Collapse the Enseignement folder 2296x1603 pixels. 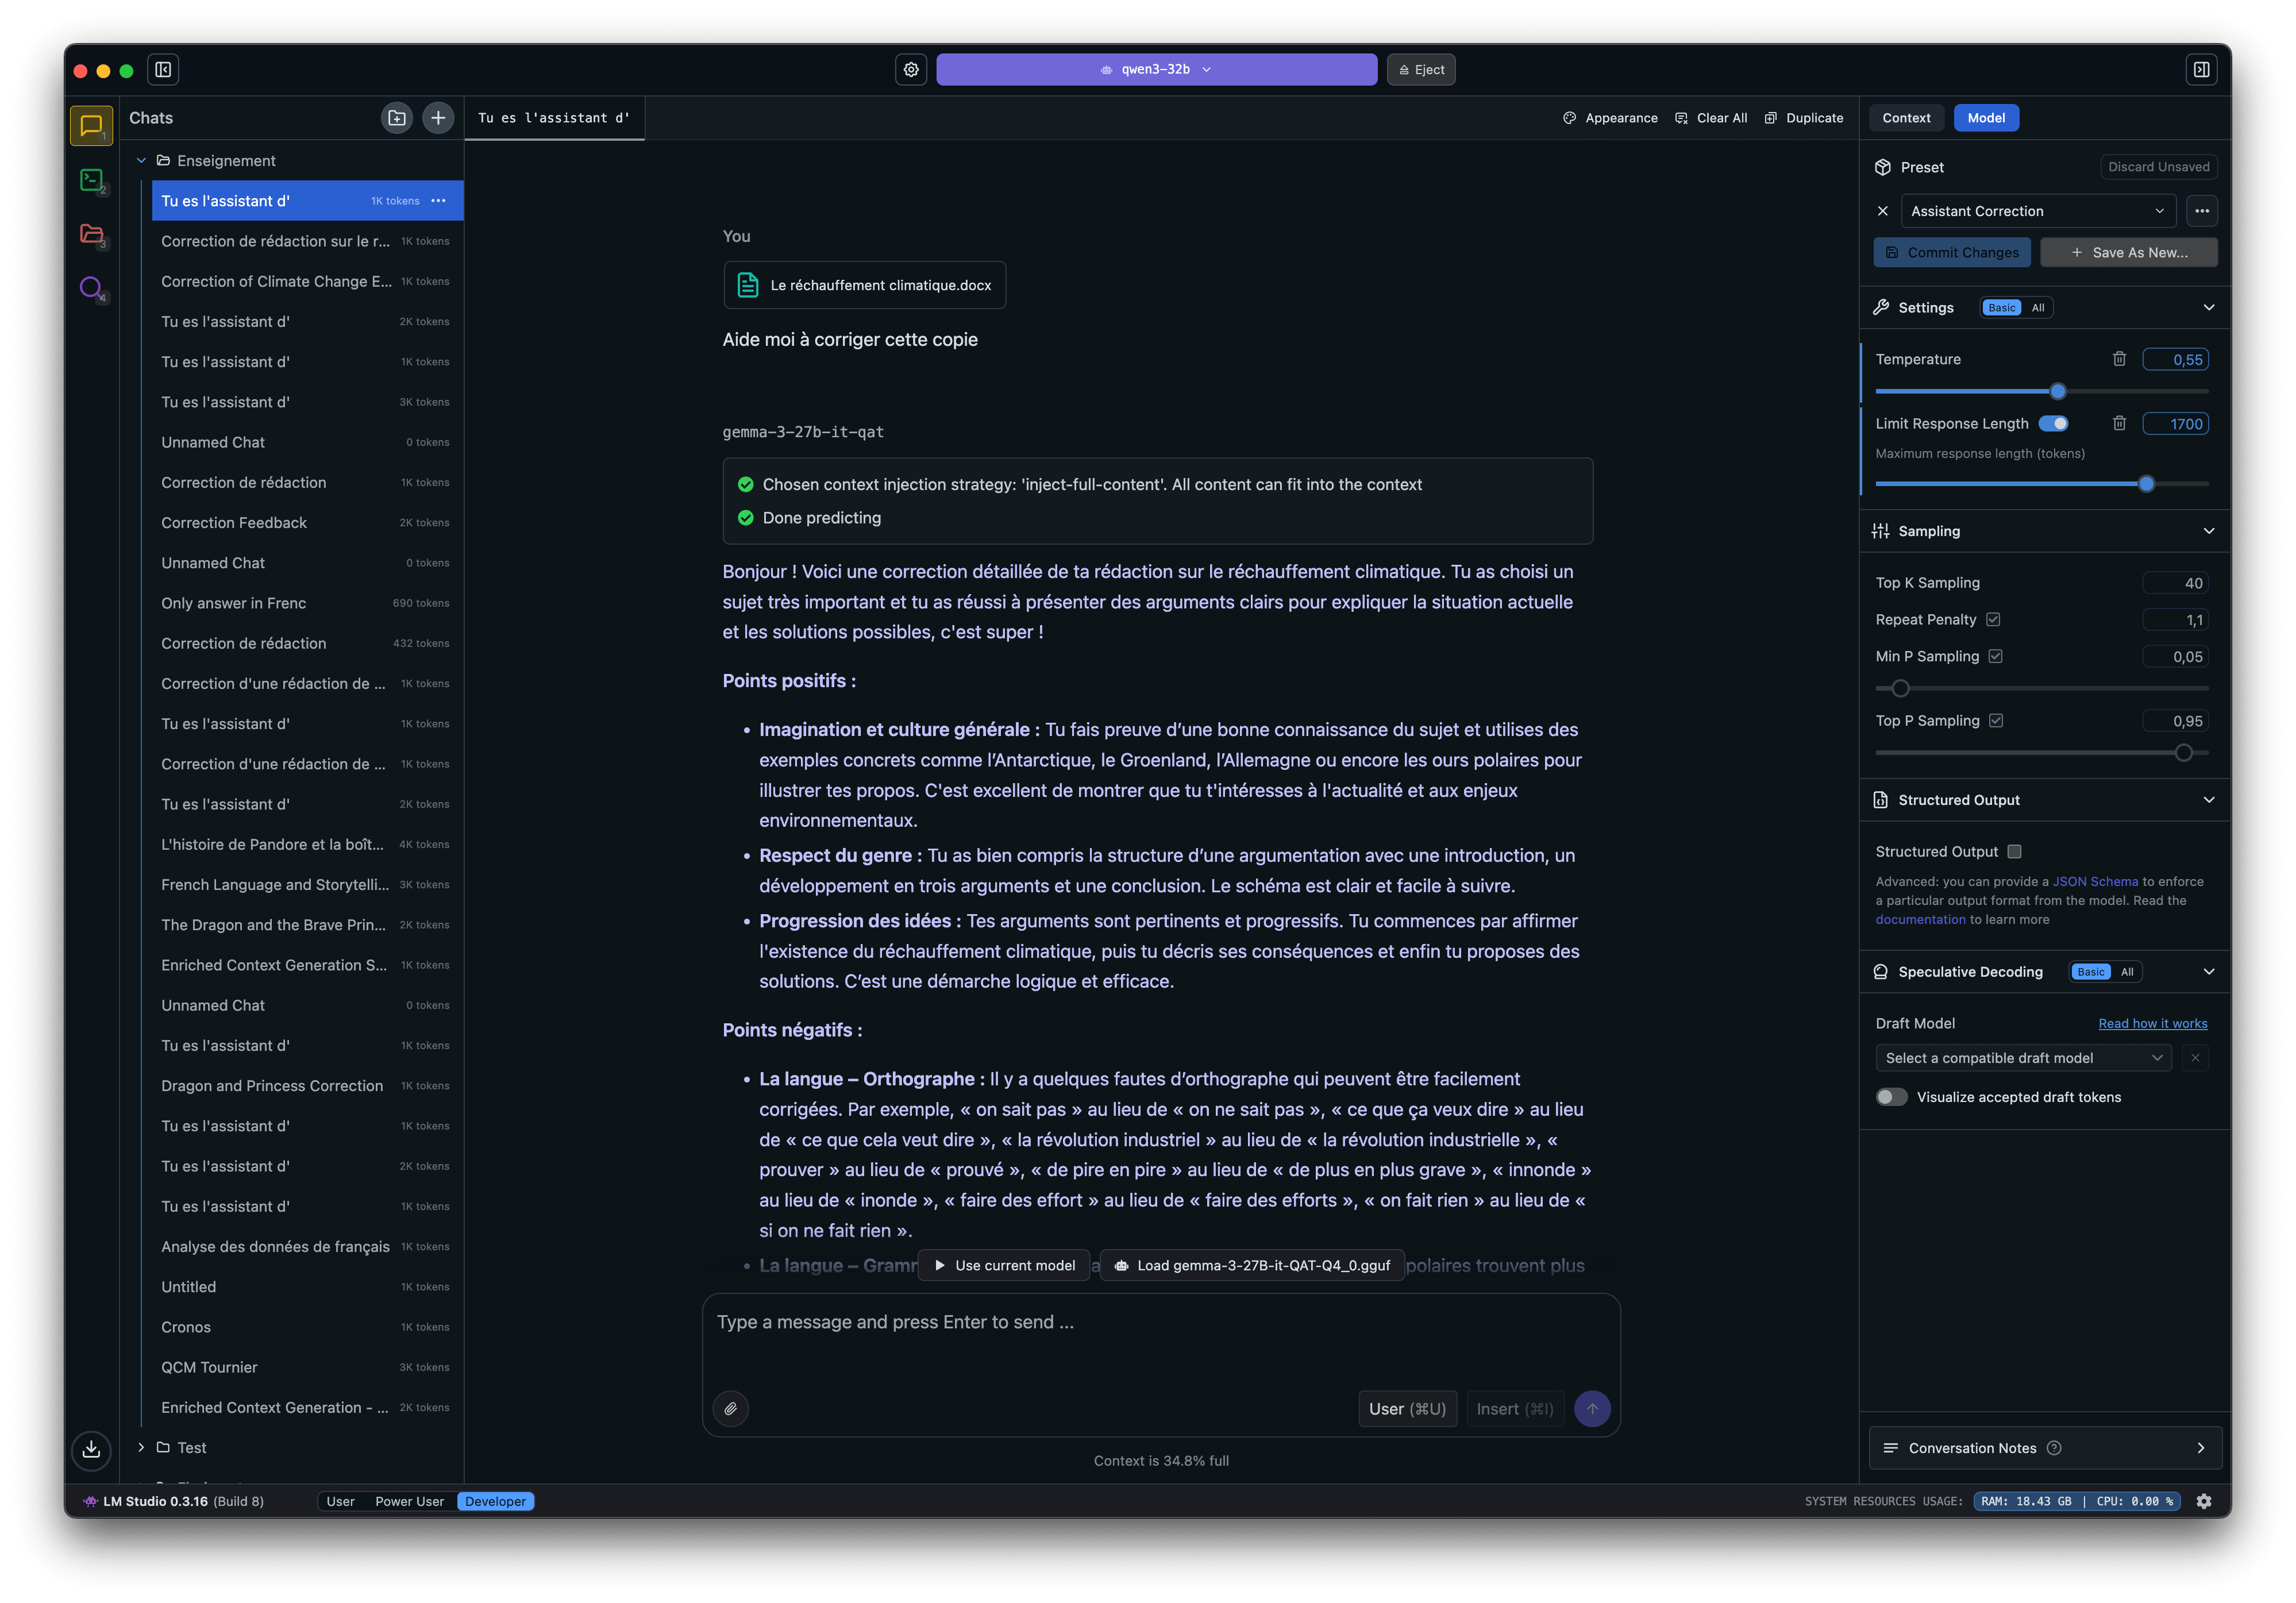coord(141,161)
